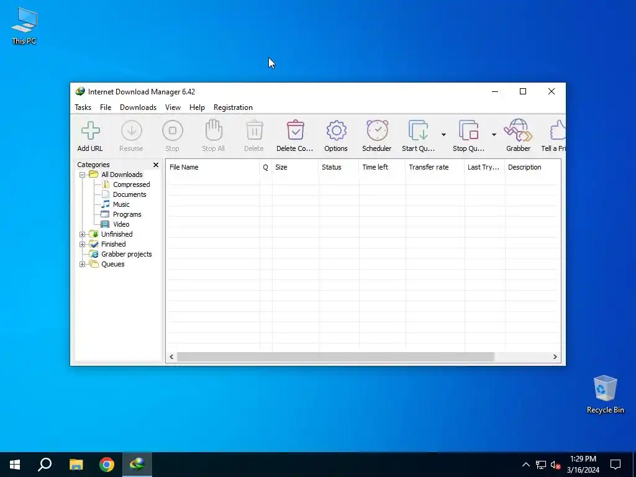The image size is (636, 477).
Task: Click the Add URL toolbar icon
Action: point(90,131)
